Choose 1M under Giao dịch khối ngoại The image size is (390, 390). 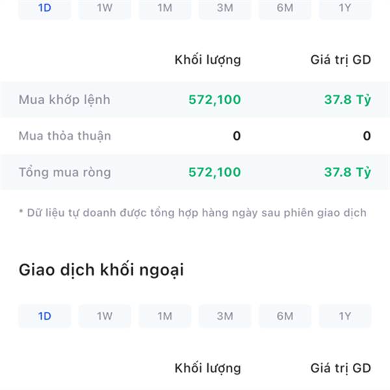coord(165,316)
